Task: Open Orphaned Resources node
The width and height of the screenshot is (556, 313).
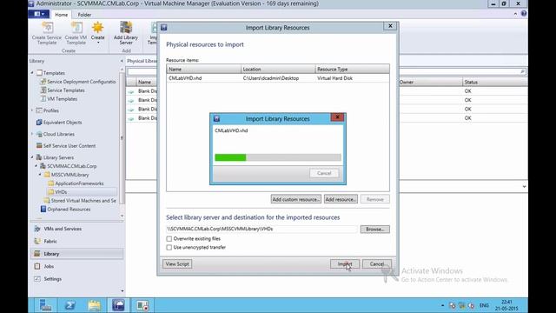Action: point(69,210)
